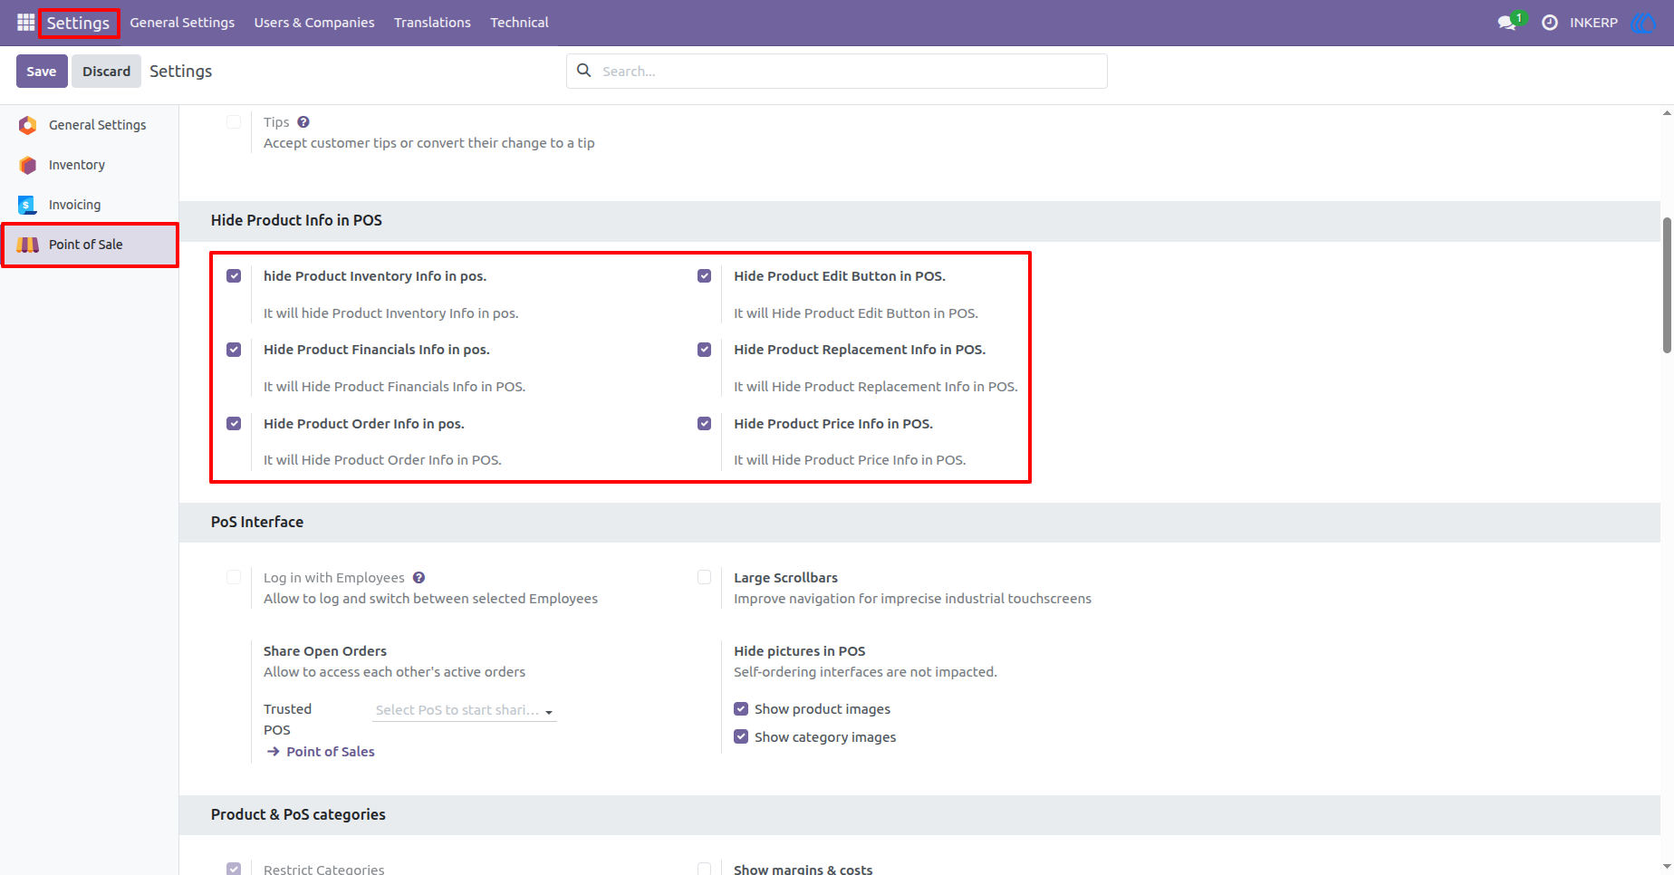1674x875 pixels.
Task: Open the activities clock icon
Action: tap(1550, 23)
